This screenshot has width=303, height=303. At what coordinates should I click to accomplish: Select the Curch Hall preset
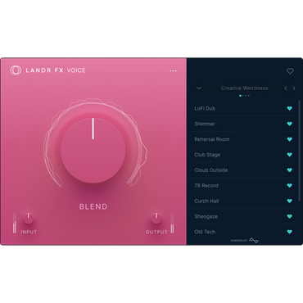[243, 201]
